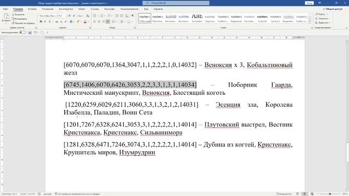Viewport: 349px width, 196px height.
Task: Switch to the Вставка (Insert) tab
Action: coord(32,9)
